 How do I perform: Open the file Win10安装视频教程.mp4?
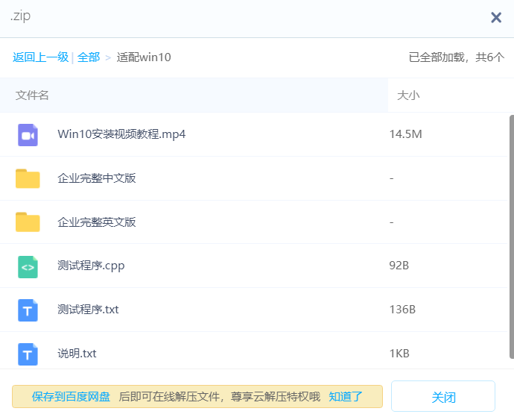click(121, 134)
